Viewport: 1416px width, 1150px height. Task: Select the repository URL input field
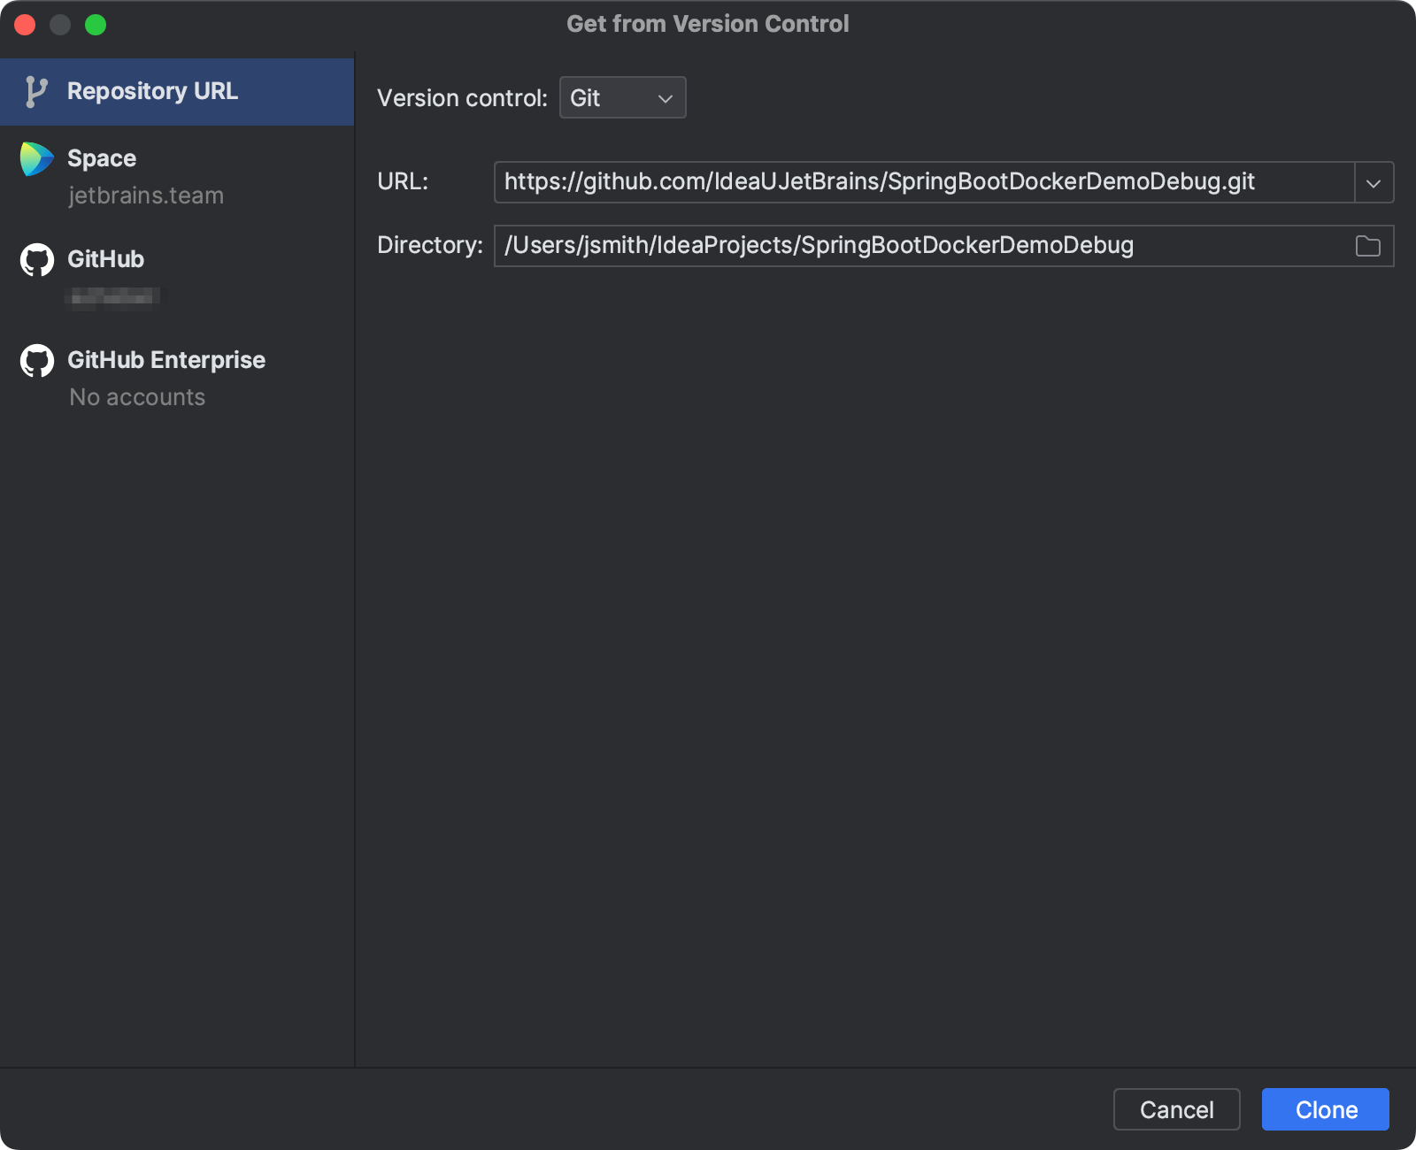(x=885, y=182)
